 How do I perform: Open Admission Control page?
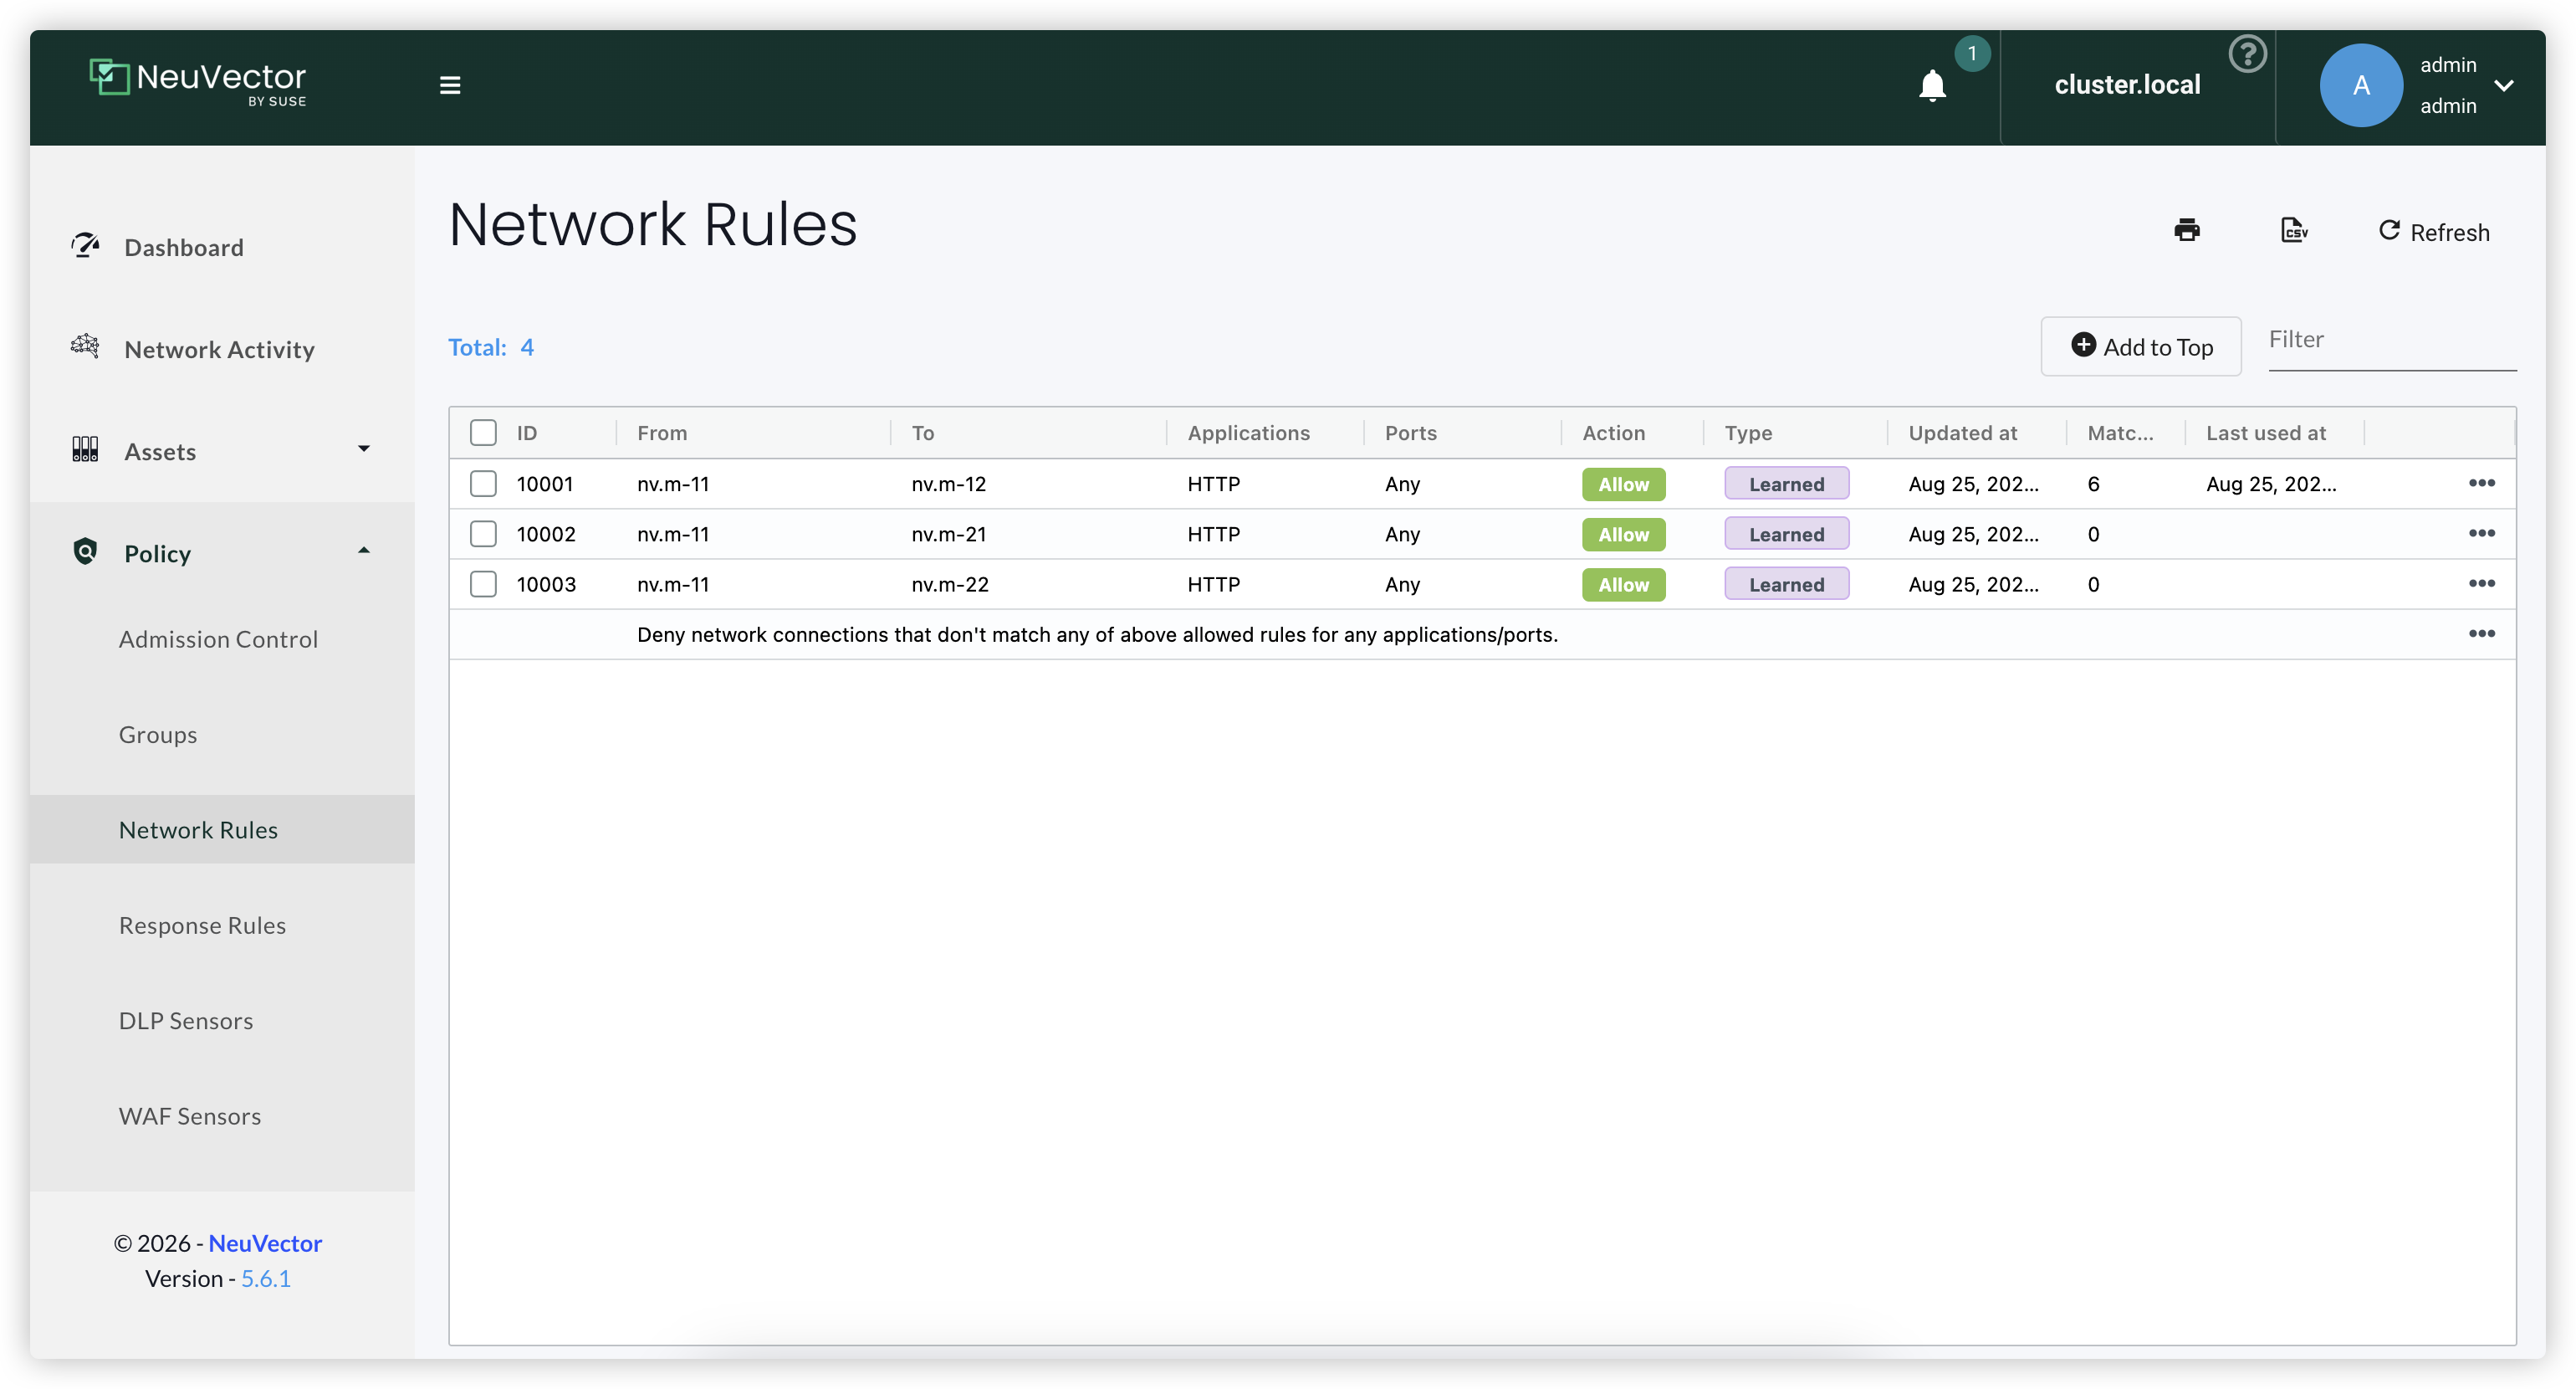pyautogui.click(x=218, y=639)
